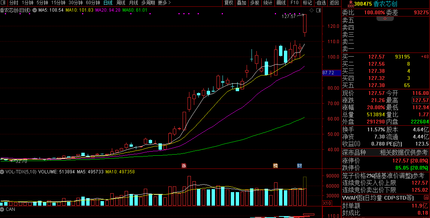Remove stock via -自选 button

coord(320,3)
